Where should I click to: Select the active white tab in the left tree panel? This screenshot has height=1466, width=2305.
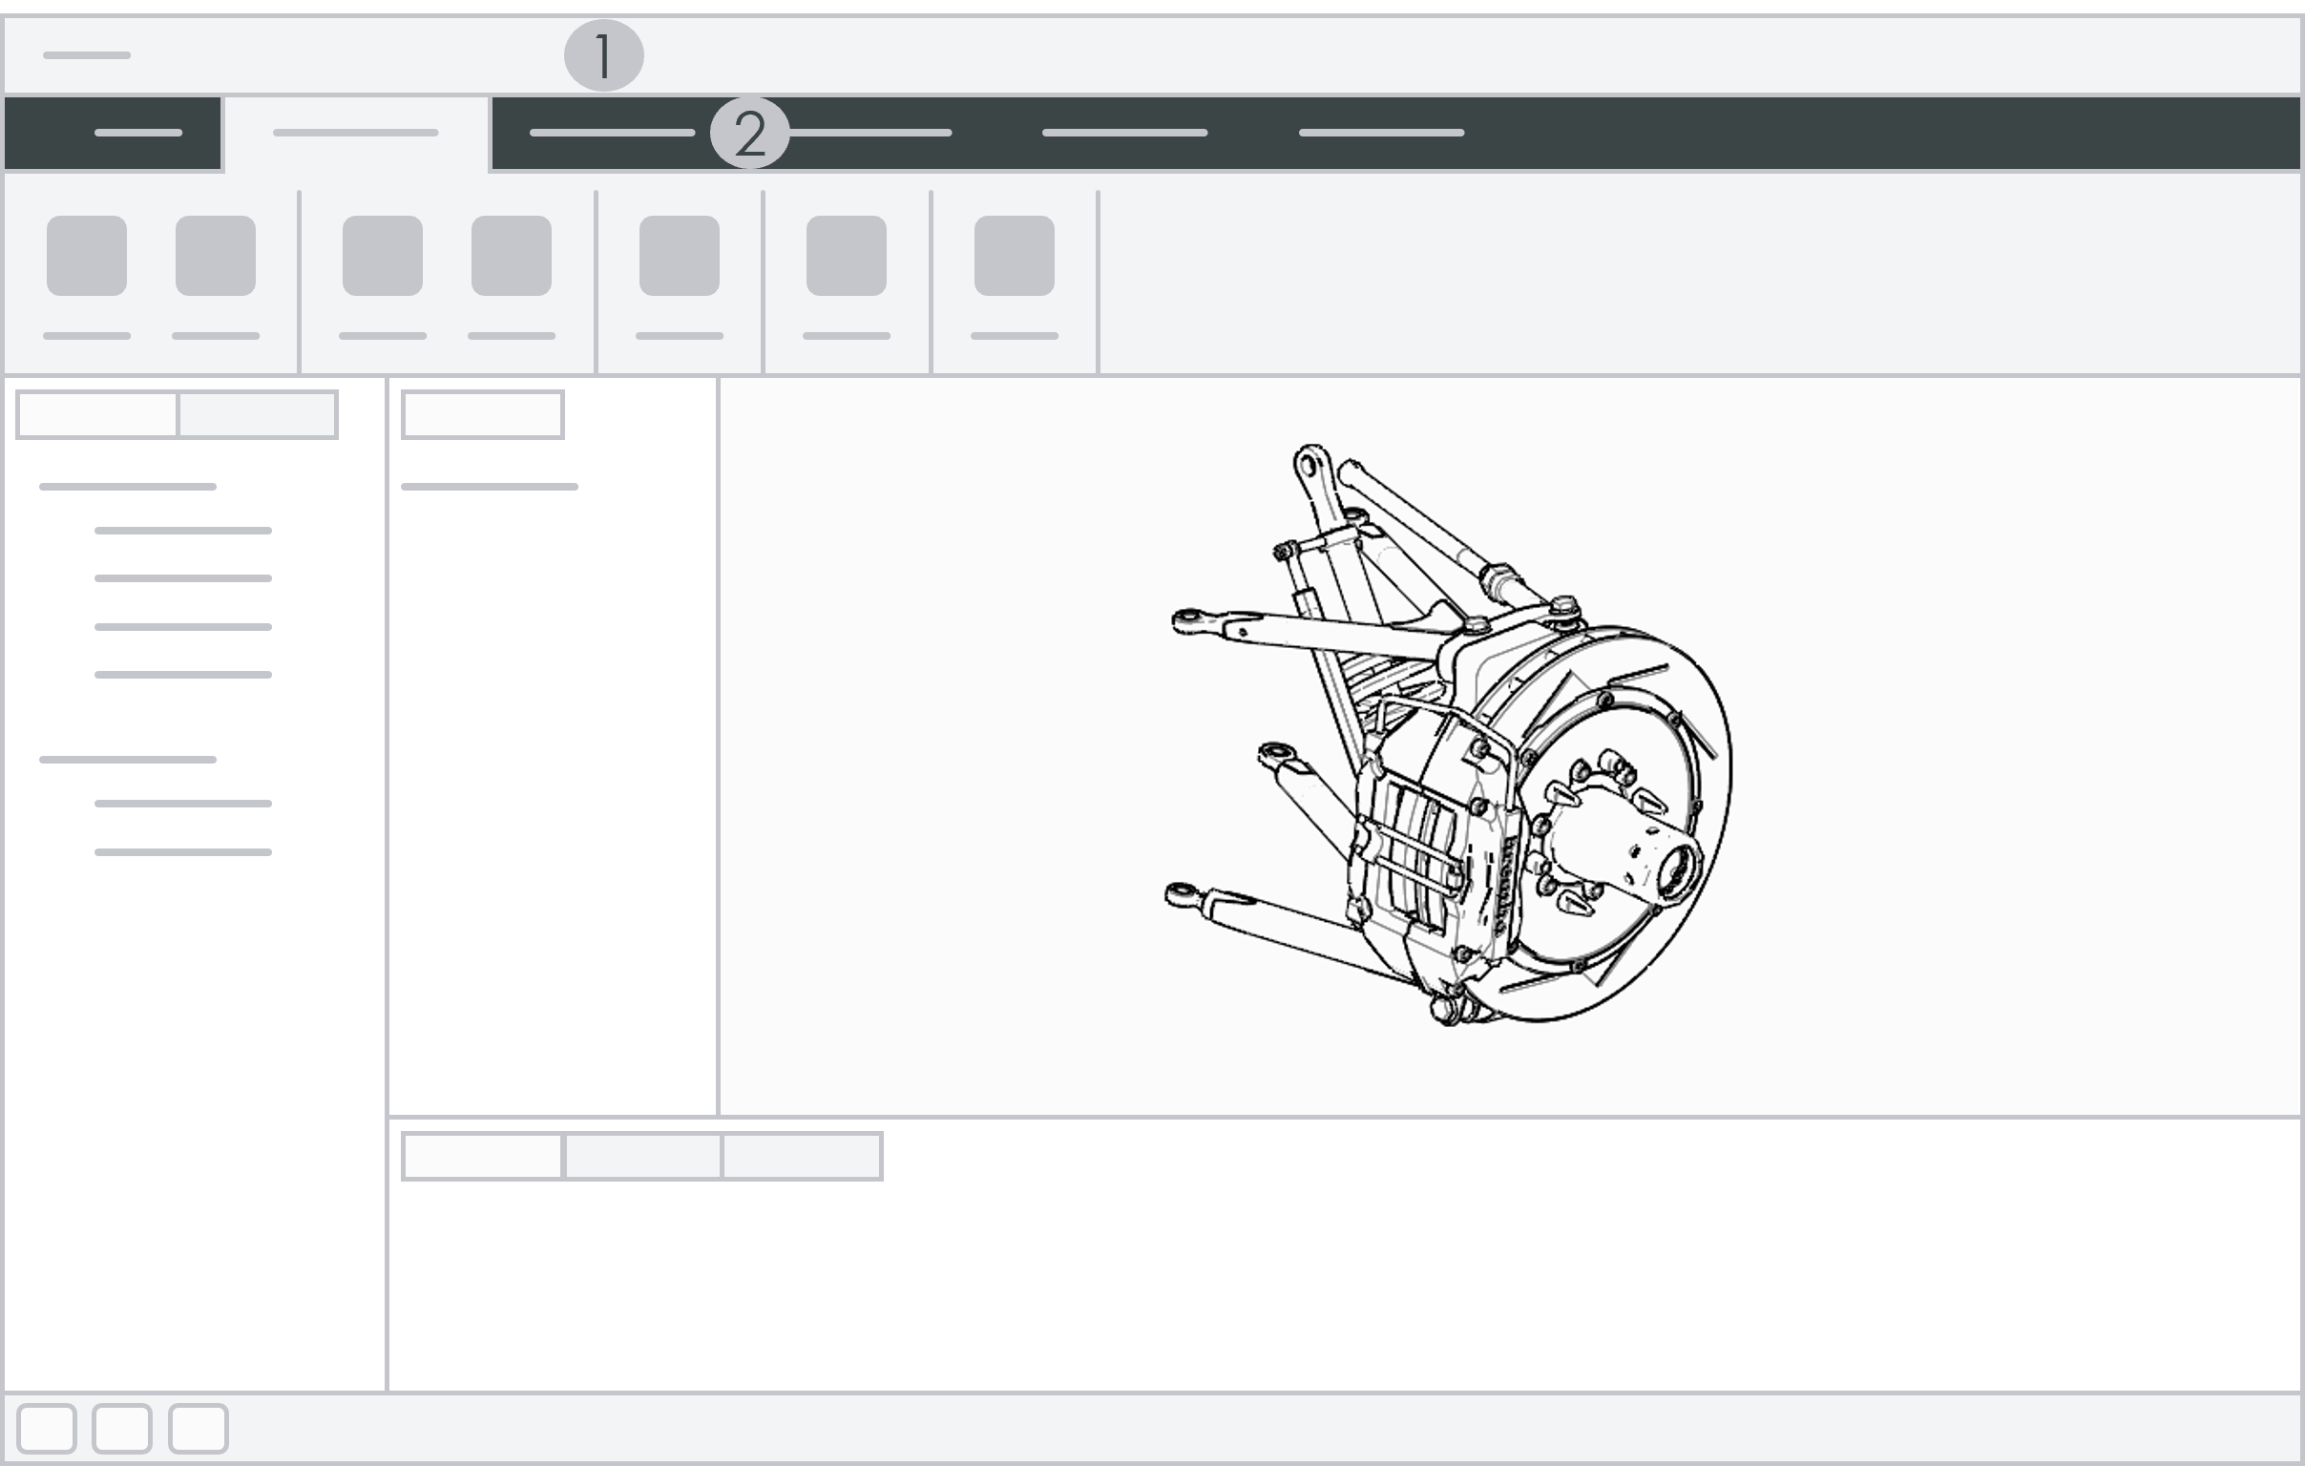pyautogui.click(x=97, y=414)
